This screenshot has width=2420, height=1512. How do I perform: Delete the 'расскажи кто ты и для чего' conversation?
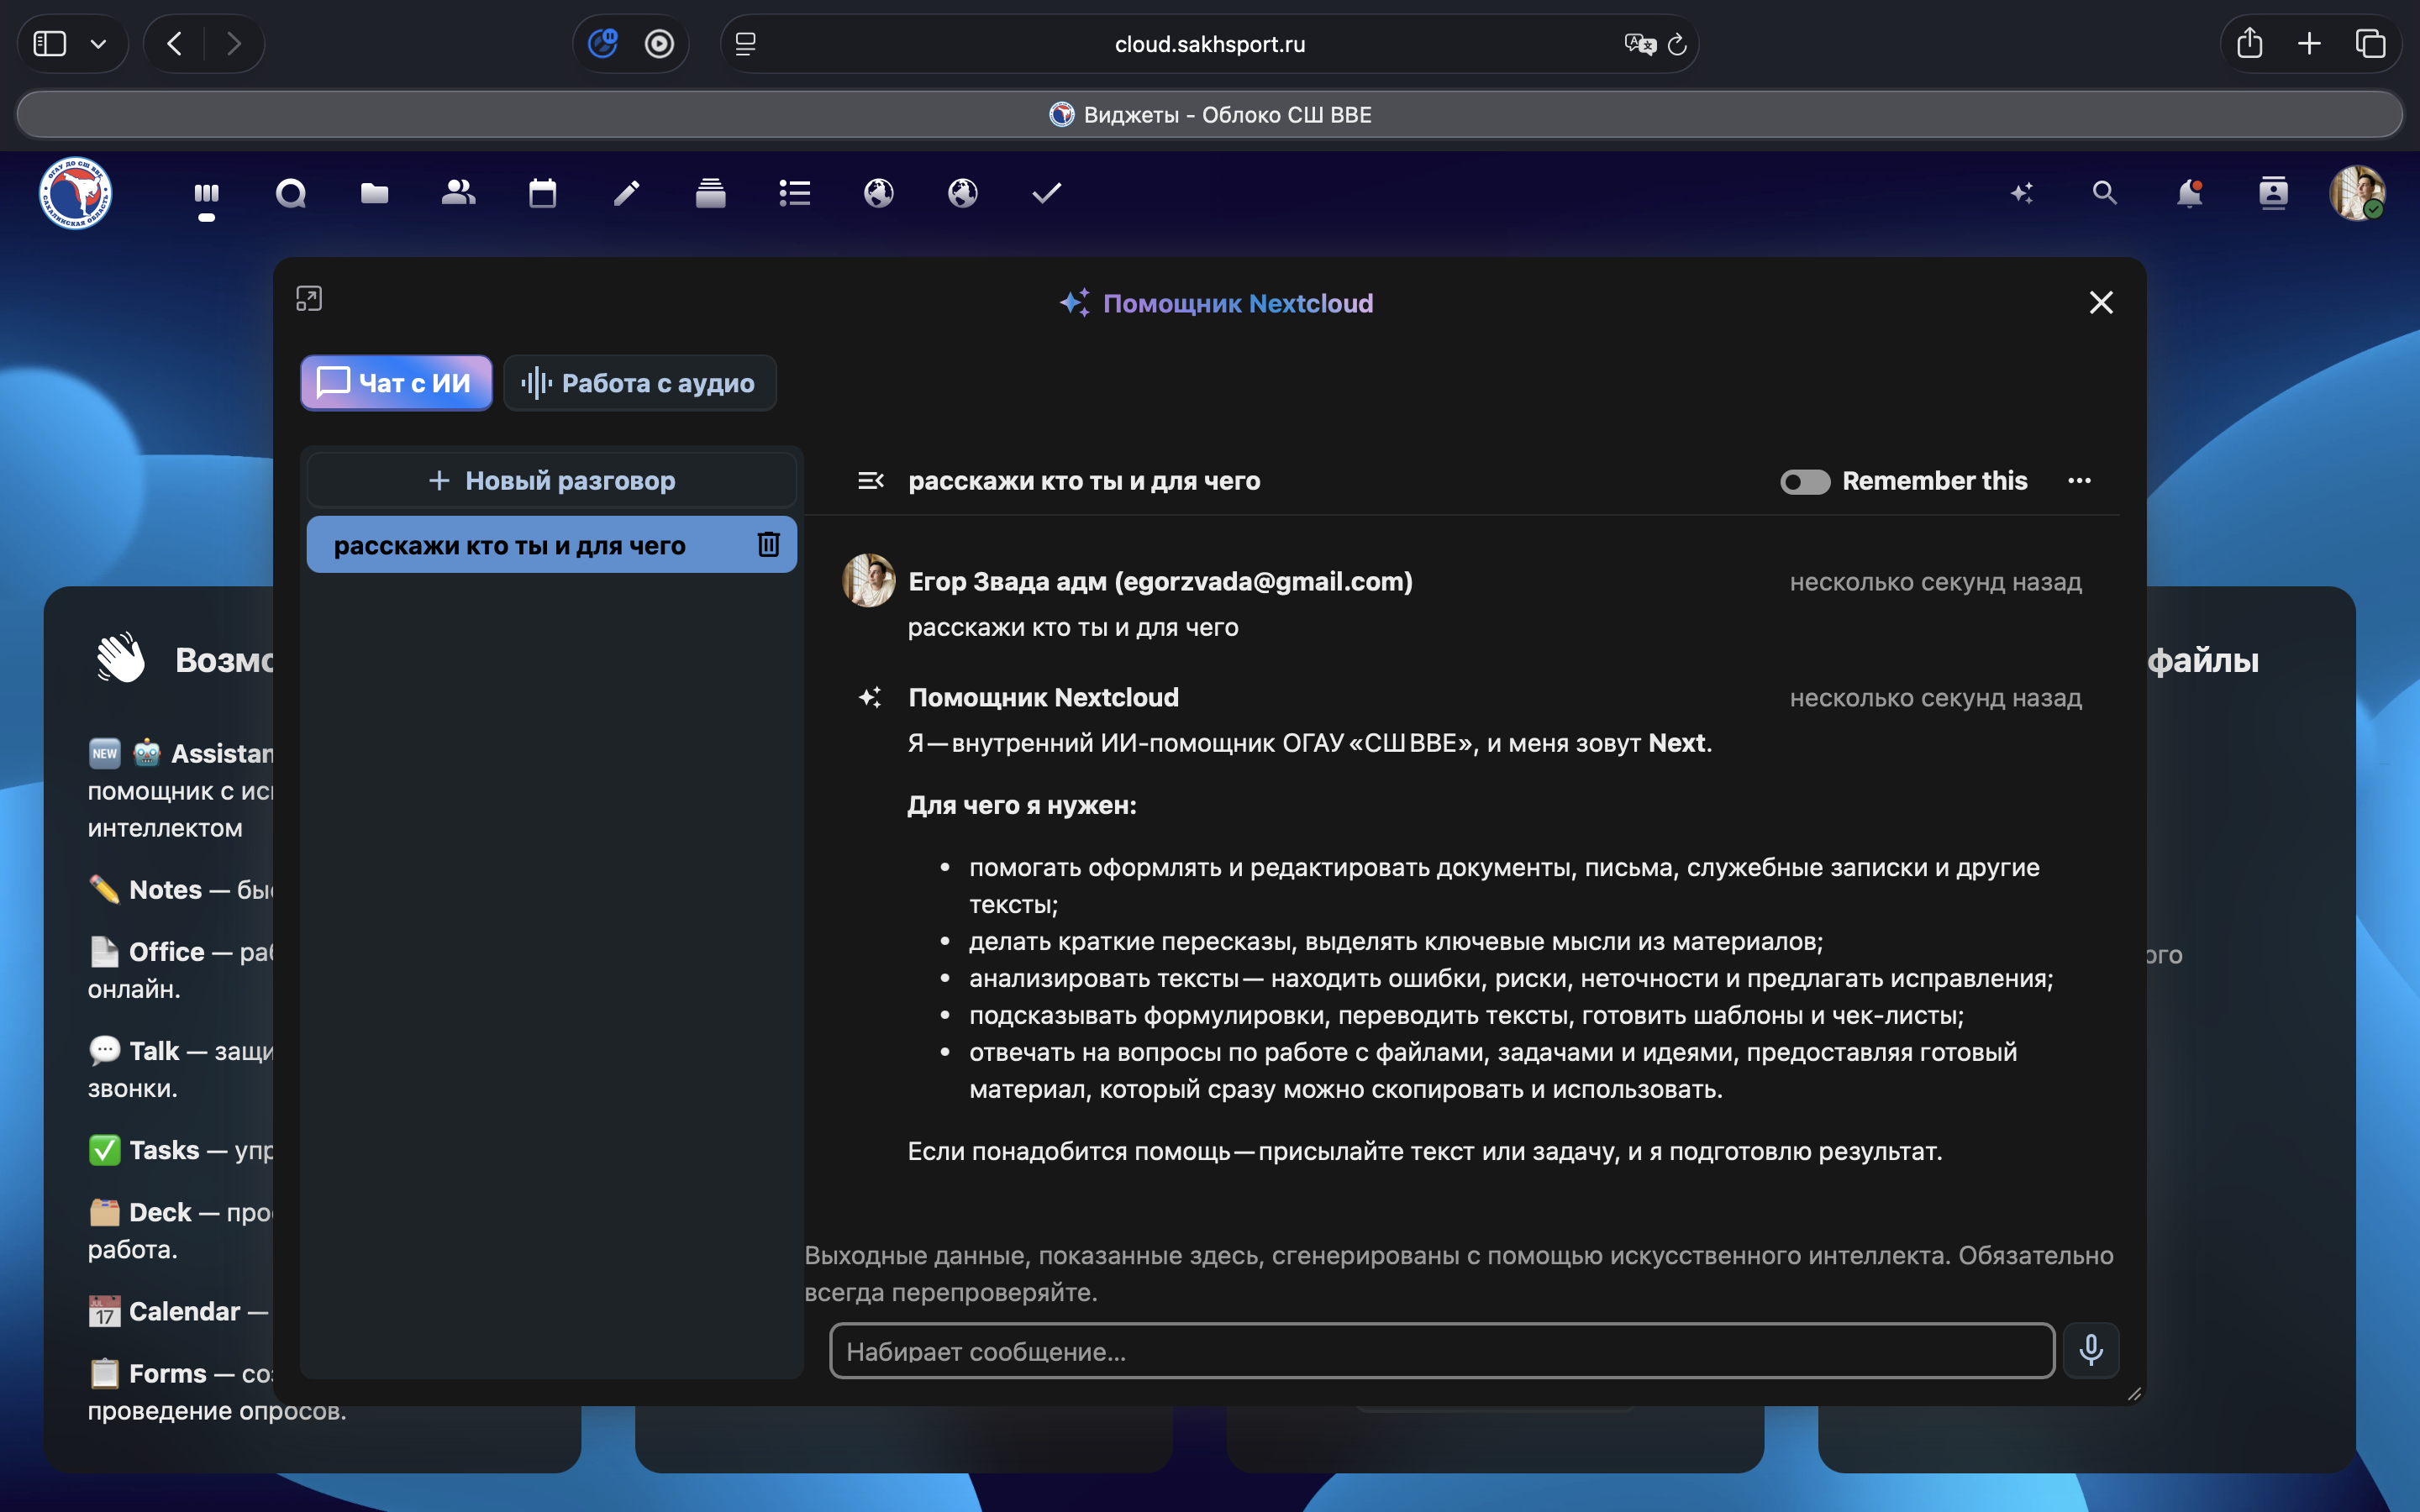(x=768, y=544)
